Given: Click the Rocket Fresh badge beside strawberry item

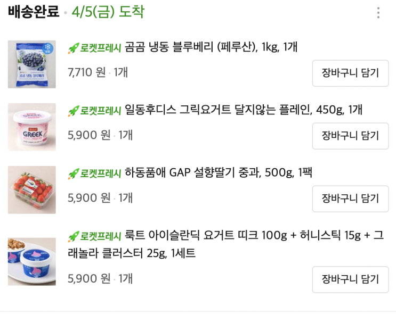Looking at the screenshot, I should click(x=95, y=173).
